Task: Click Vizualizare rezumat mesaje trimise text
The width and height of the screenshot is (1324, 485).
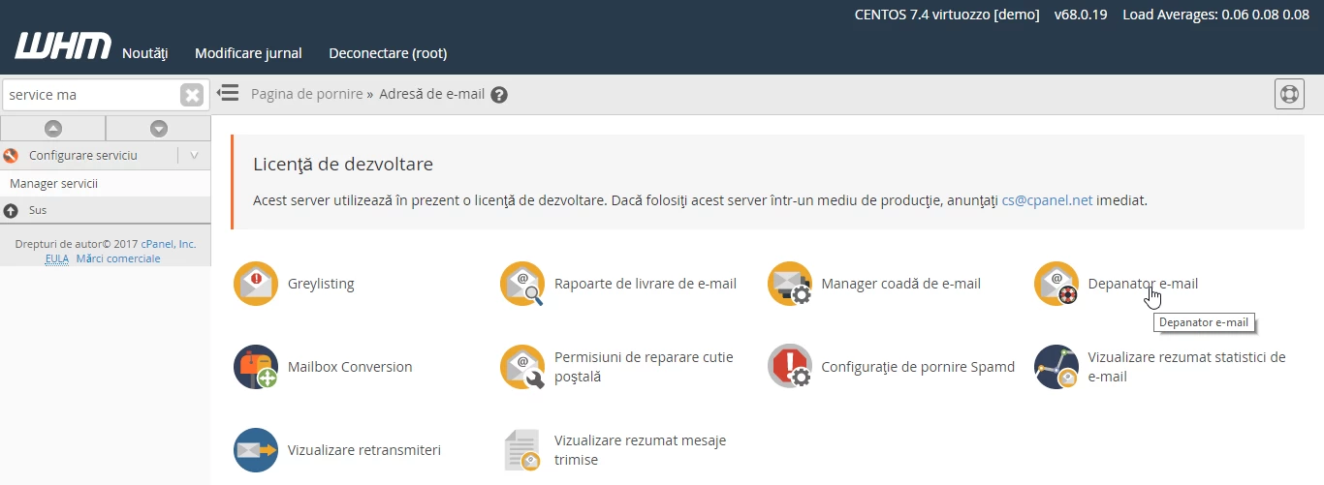Action: (640, 450)
